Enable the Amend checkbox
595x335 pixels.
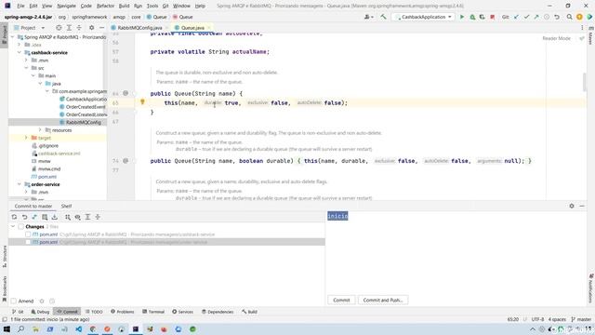[14, 301]
